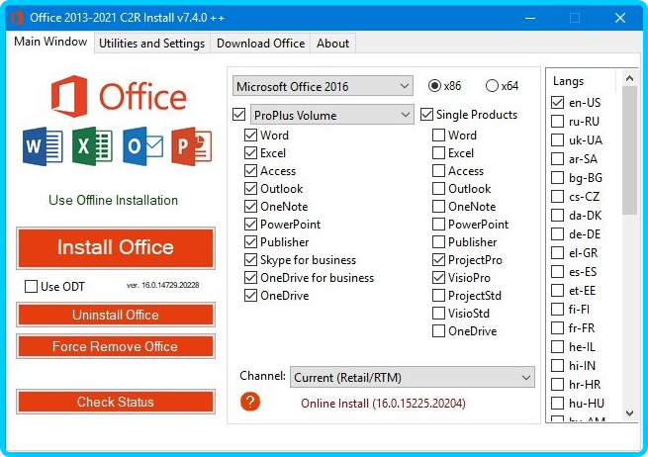Check the de-DE language
The image size is (648, 457).
click(558, 233)
